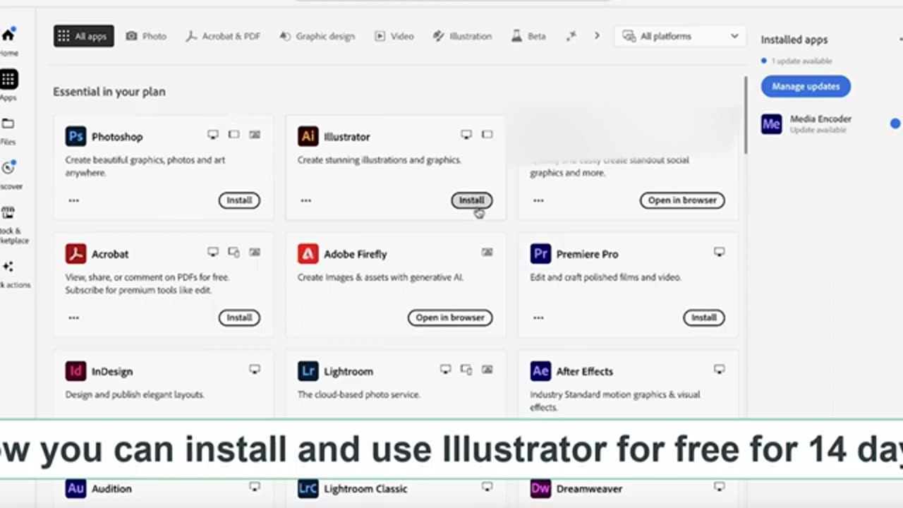Select the Premiere Pro icon
The image size is (903, 508).
(540, 253)
